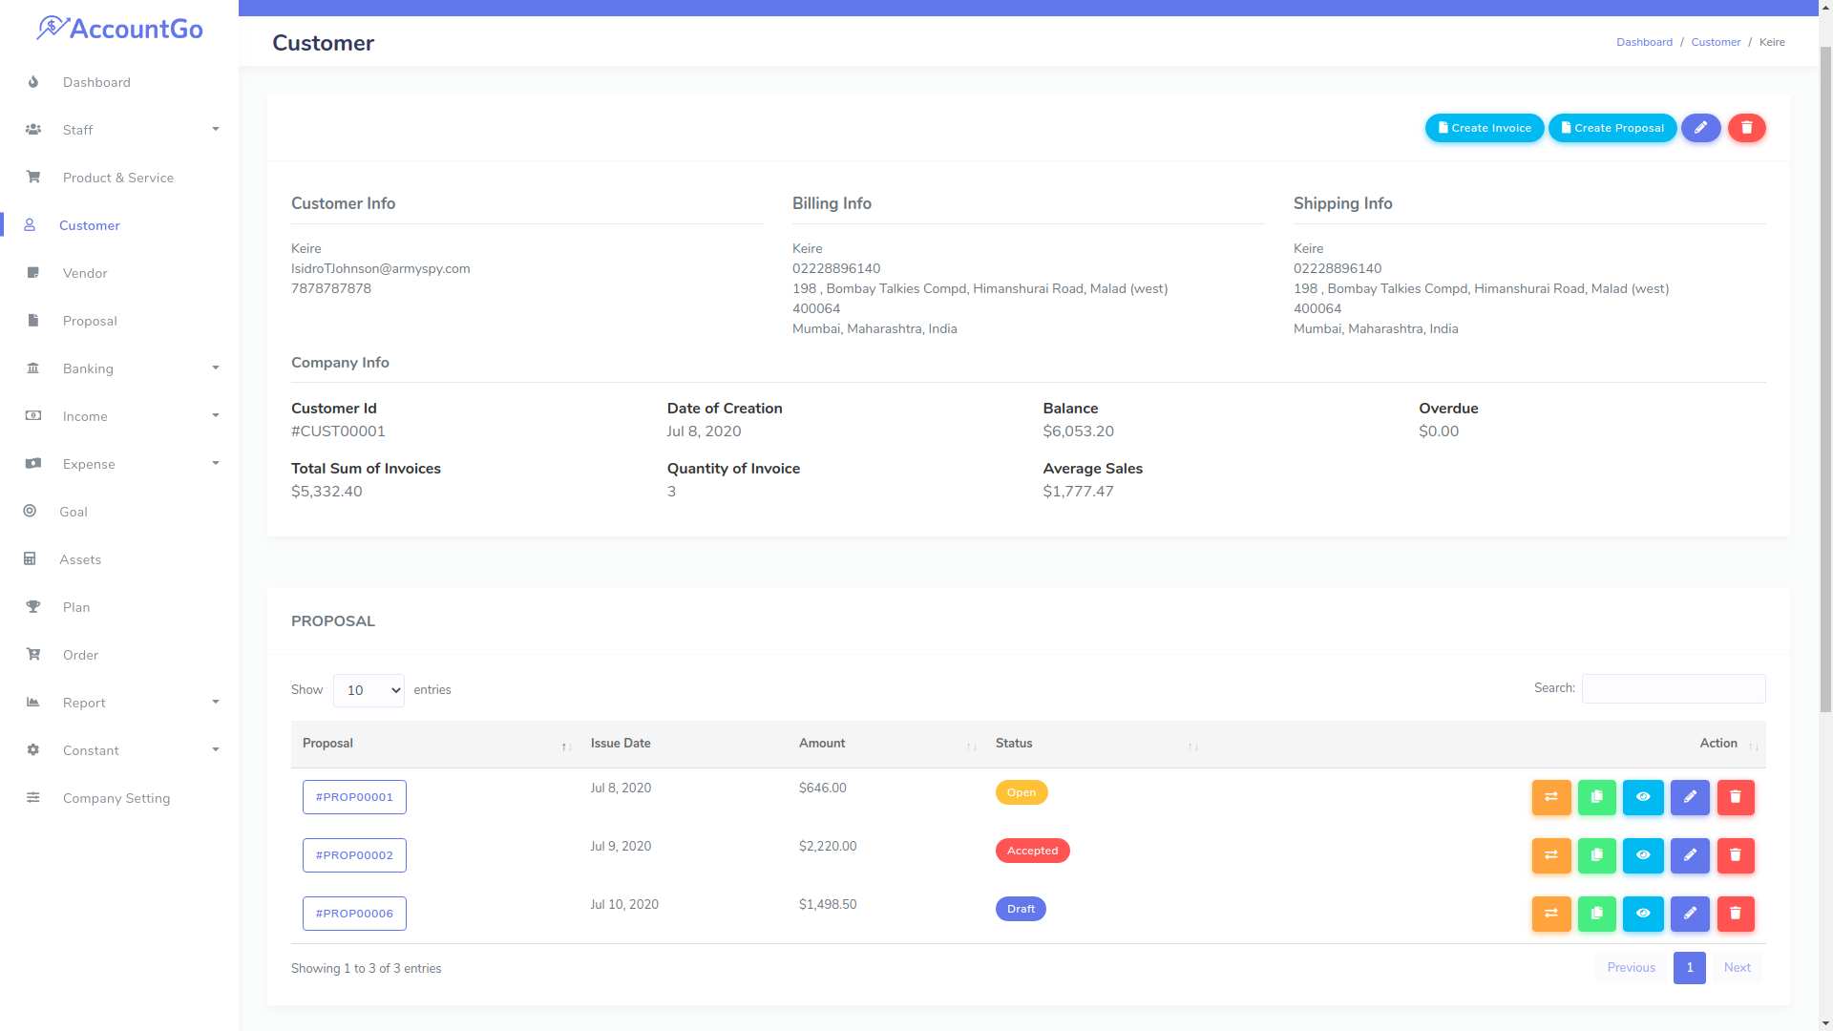Expand the Constant submenu arrow

tap(216, 749)
